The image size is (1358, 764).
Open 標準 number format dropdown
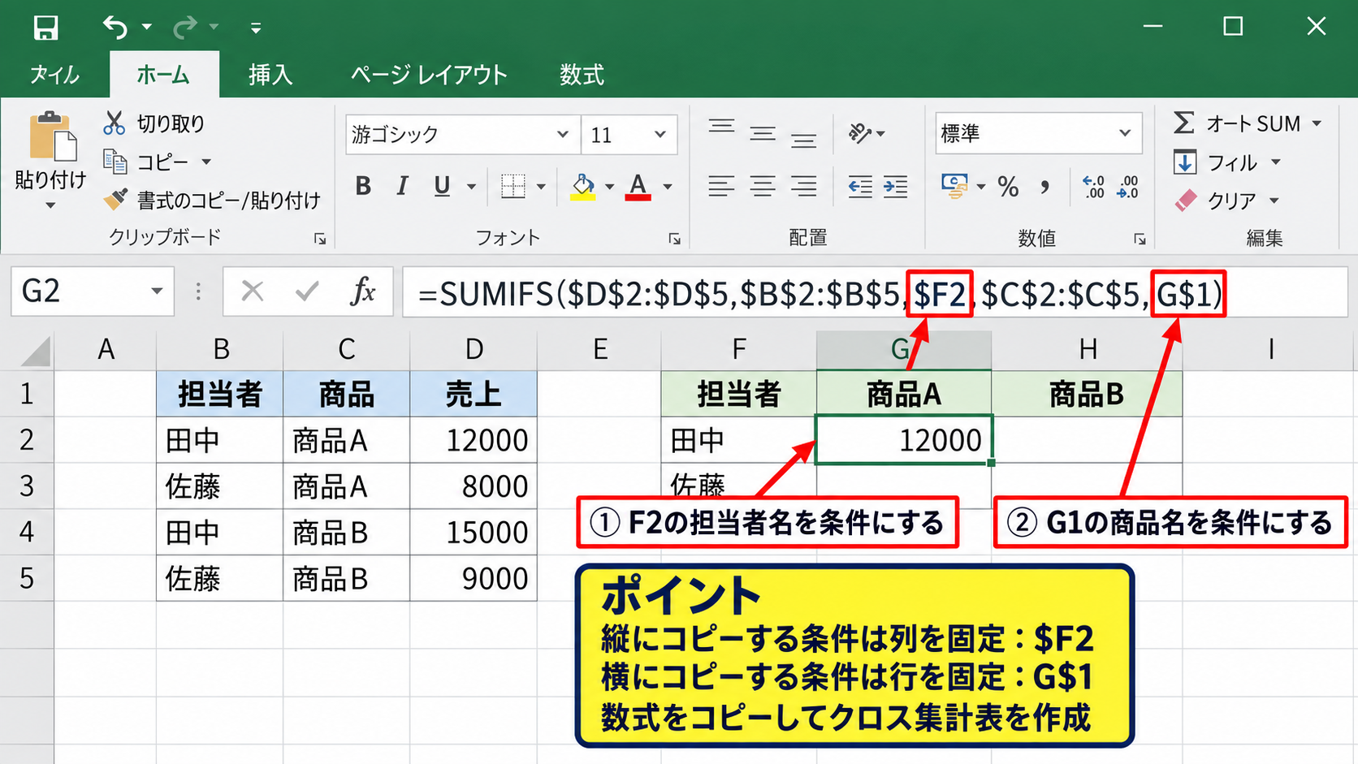click(x=1124, y=133)
